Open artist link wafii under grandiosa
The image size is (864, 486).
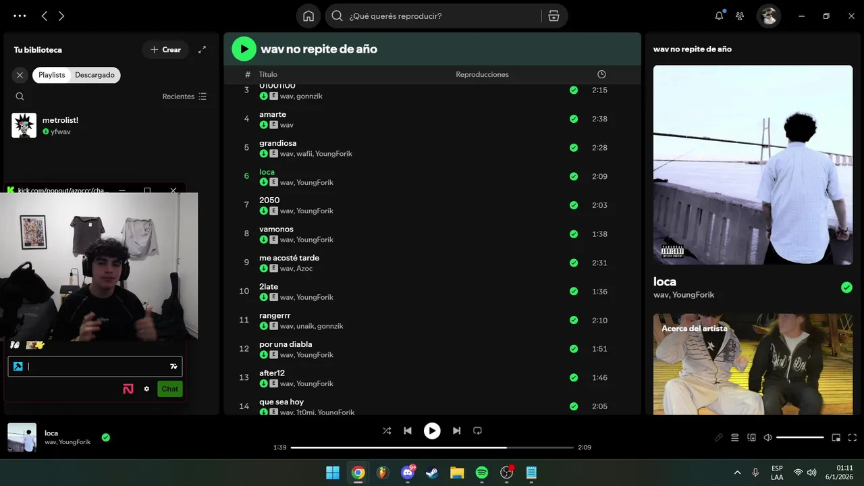(304, 154)
